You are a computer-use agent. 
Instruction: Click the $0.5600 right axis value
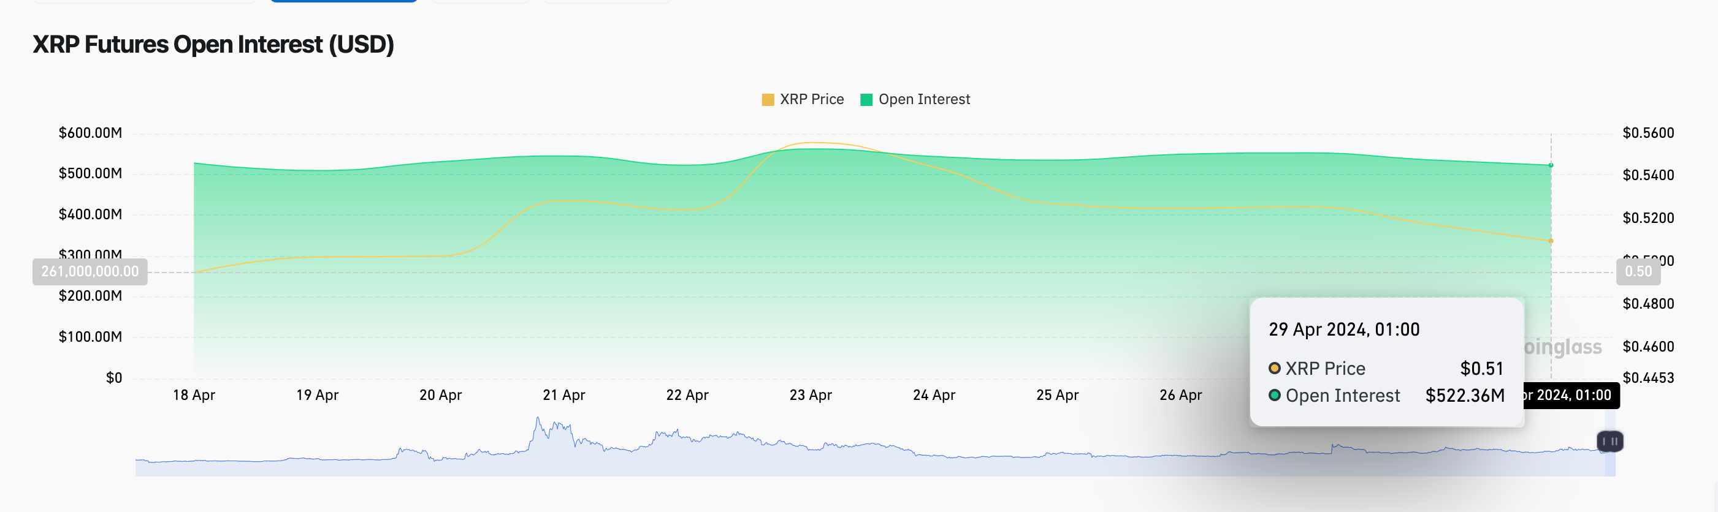1649,132
